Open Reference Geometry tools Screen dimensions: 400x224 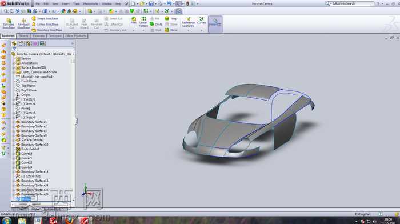(188, 22)
